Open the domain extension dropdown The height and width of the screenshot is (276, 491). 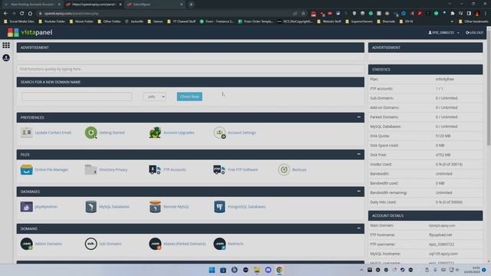point(155,97)
